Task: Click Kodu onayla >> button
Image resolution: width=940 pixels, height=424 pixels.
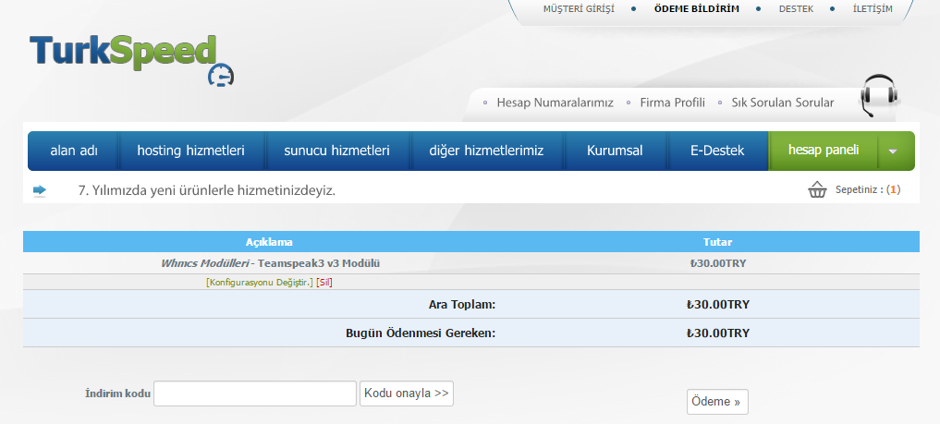Action: 407,394
